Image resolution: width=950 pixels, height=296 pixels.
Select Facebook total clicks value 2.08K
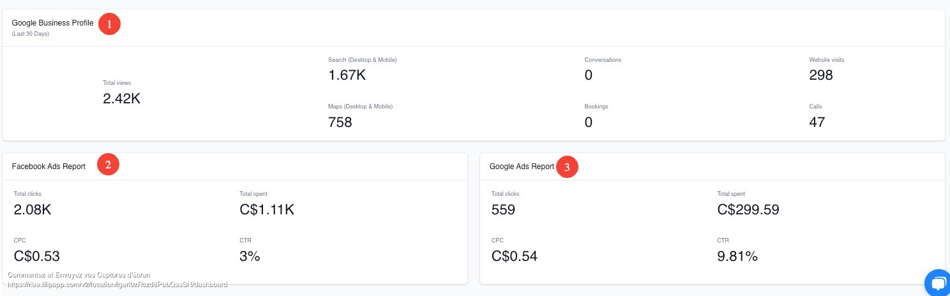pos(33,209)
